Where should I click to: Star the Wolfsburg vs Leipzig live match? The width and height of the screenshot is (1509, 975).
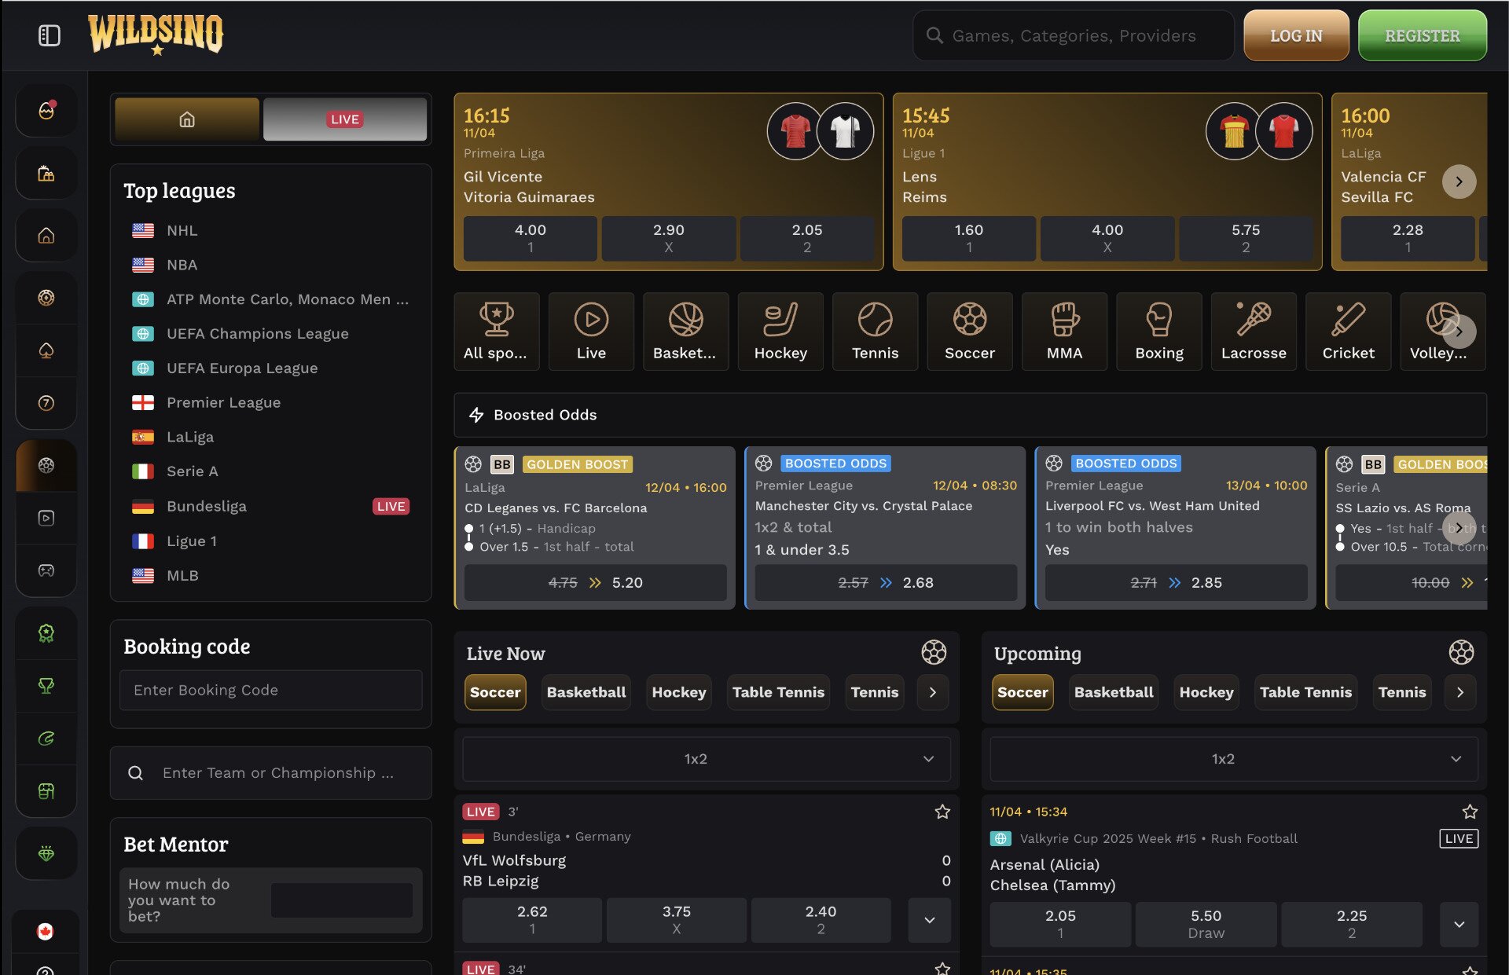click(942, 811)
